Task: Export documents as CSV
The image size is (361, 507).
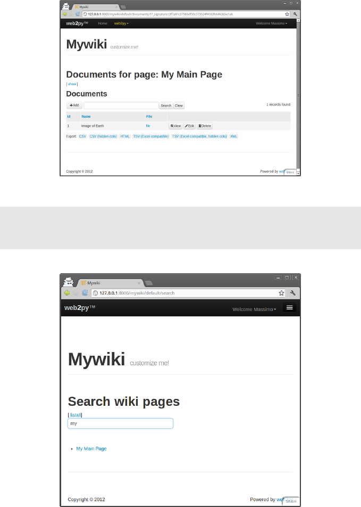Action: pyautogui.click(x=82, y=136)
